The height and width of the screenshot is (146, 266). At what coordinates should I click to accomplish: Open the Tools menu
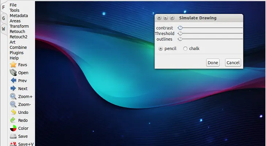pos(14,10)
